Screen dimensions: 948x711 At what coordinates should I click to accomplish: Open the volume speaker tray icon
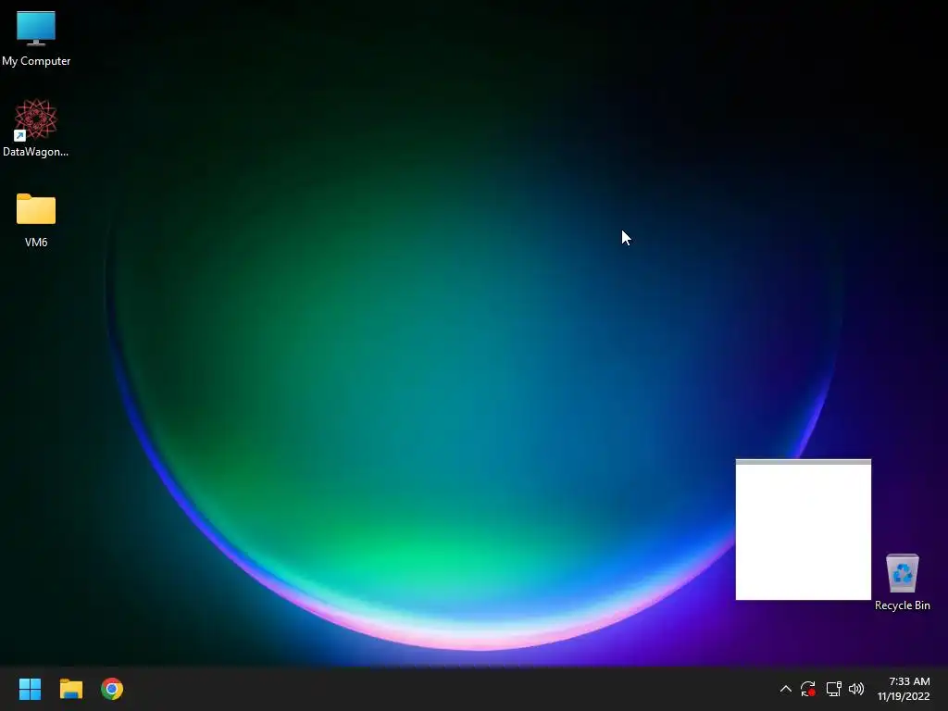pos(856,689)
